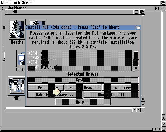Image resolution: width=166 pixels, height=132 pixels.
Task: Open the installer Help button
Action: pyautogui.click(x=83, y=102)
